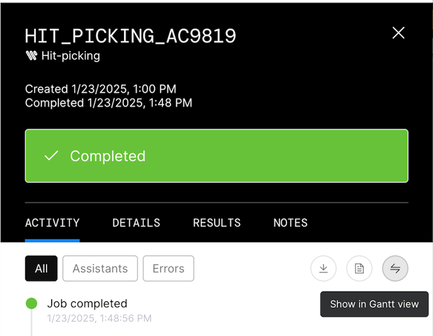Image resolution: width=433 pixels, height=336 pixels.
Task: Show only Errors in activity
Action: pos(169,268)
